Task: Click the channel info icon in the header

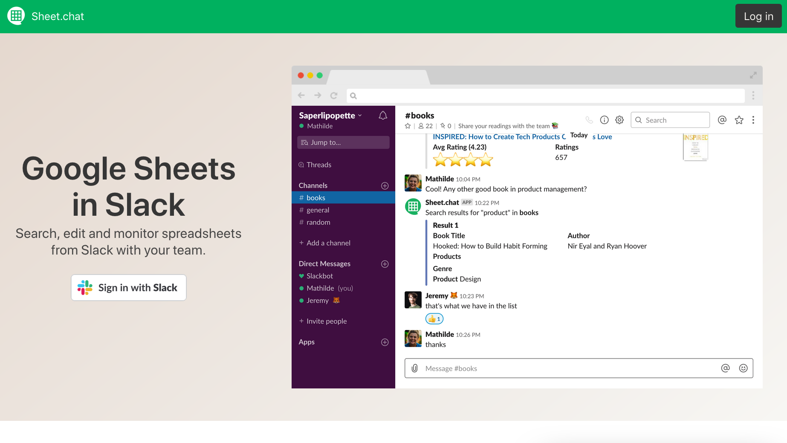Action: coord(604,120)
